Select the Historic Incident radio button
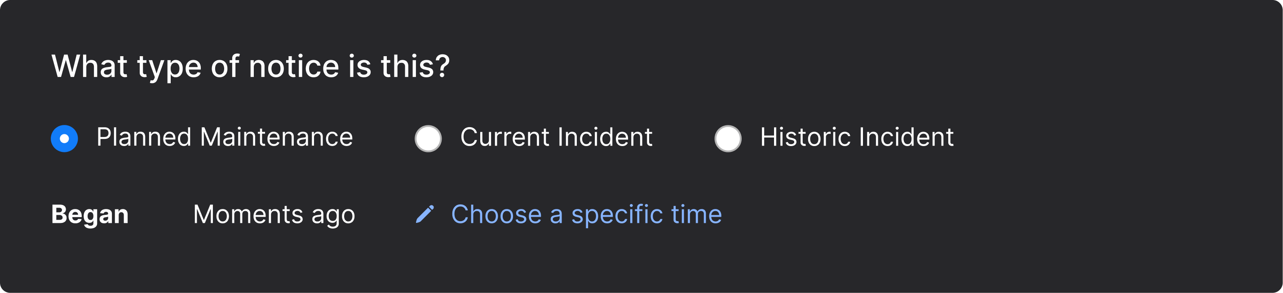Image resolution: width=1283 pixels, height=293 pixels. click(x=728, y=138)
